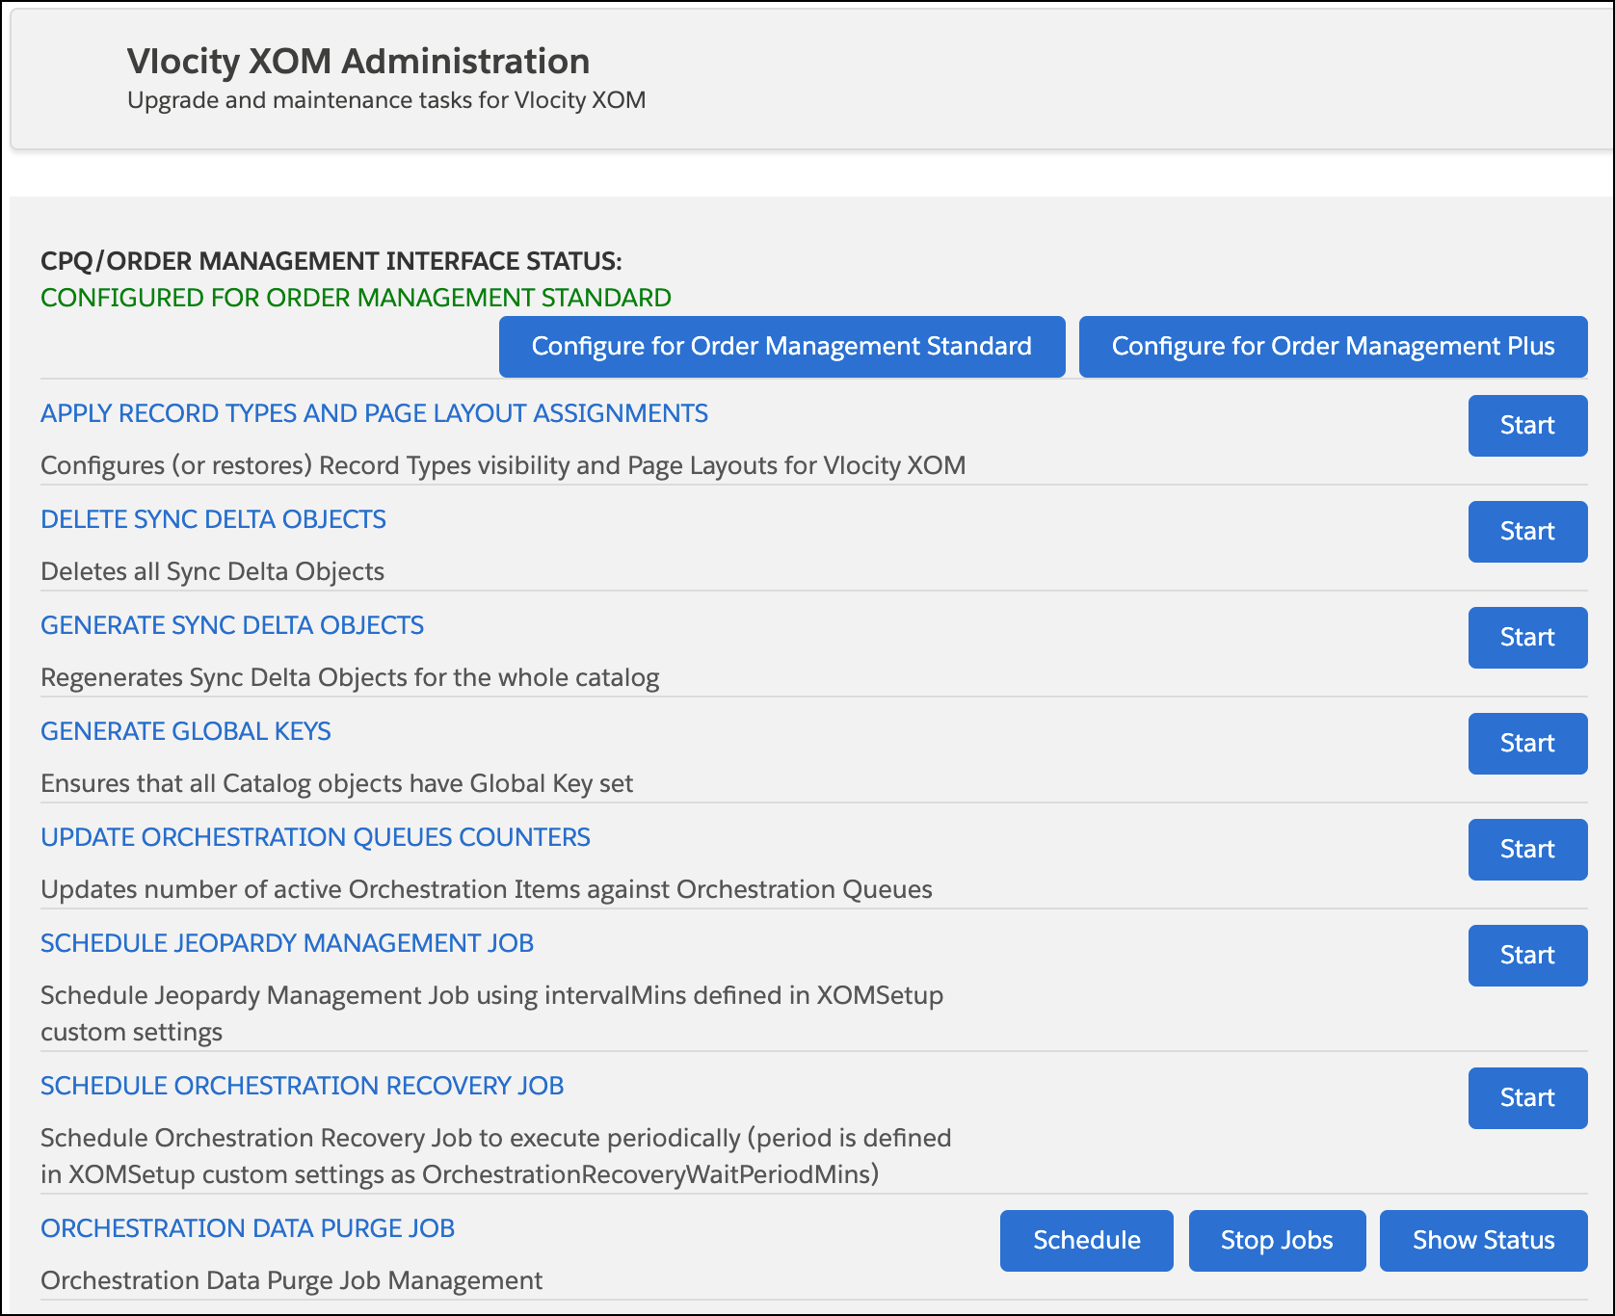Click the Apply Record Types and Page Layout Assignments heading
Screen dimensions: 1615x1316
click(x=374, y=413)
